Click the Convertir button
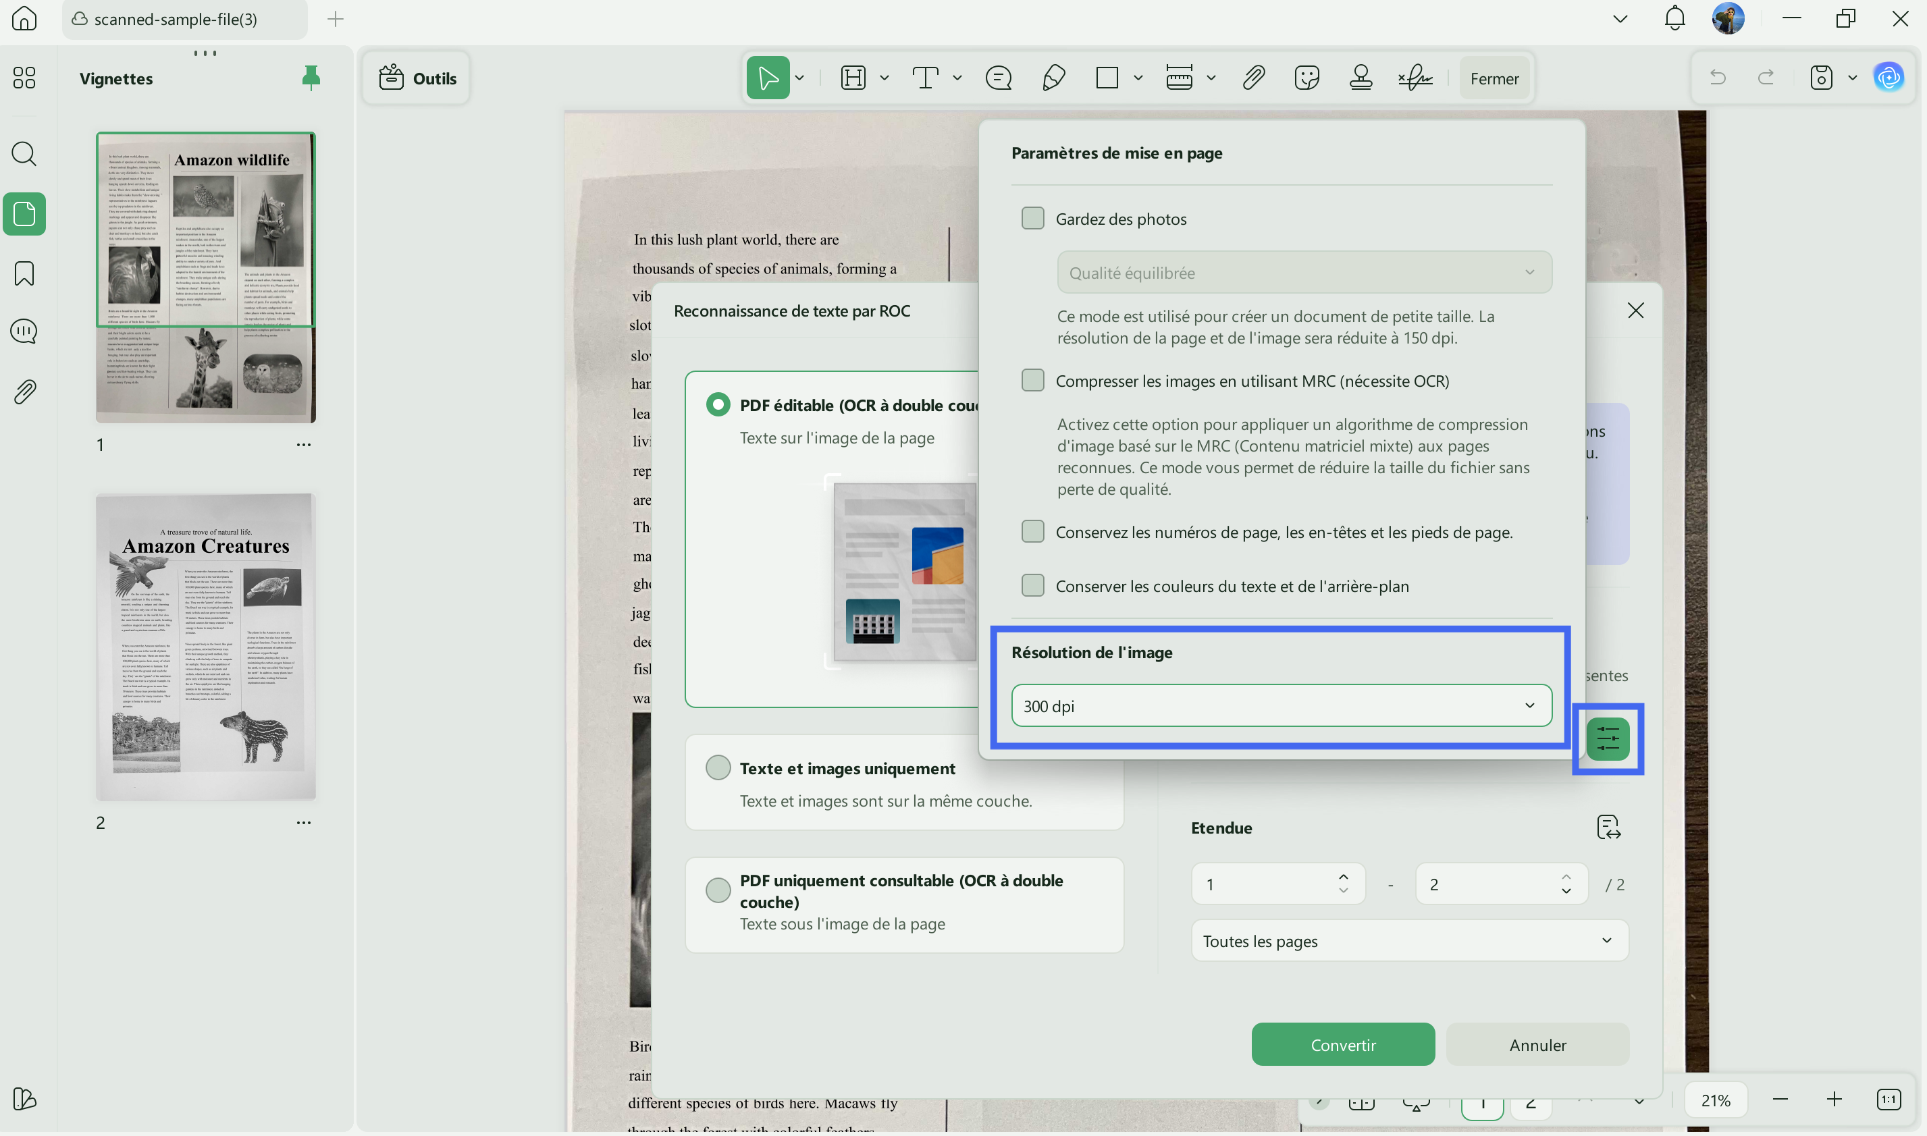 click(1343, 1045)
